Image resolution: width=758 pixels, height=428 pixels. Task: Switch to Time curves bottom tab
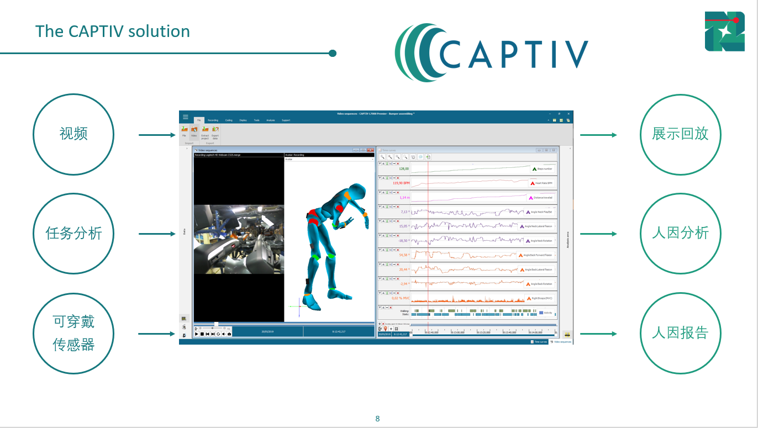(x=539, y=342)
